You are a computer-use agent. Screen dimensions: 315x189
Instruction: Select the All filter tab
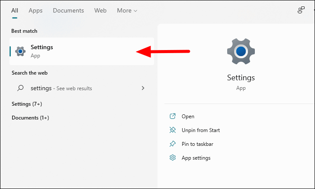click(15, 10)
